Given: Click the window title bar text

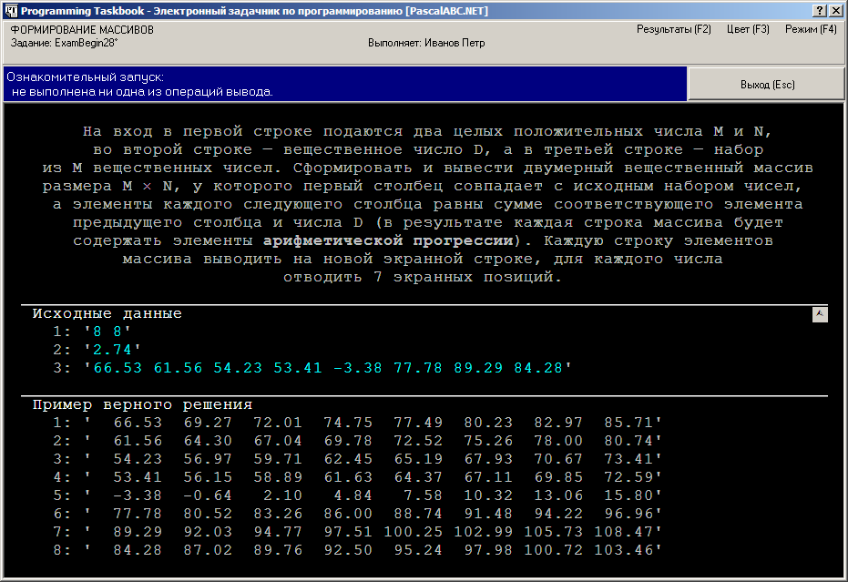Looking at the screenshot, I should 254,11.
